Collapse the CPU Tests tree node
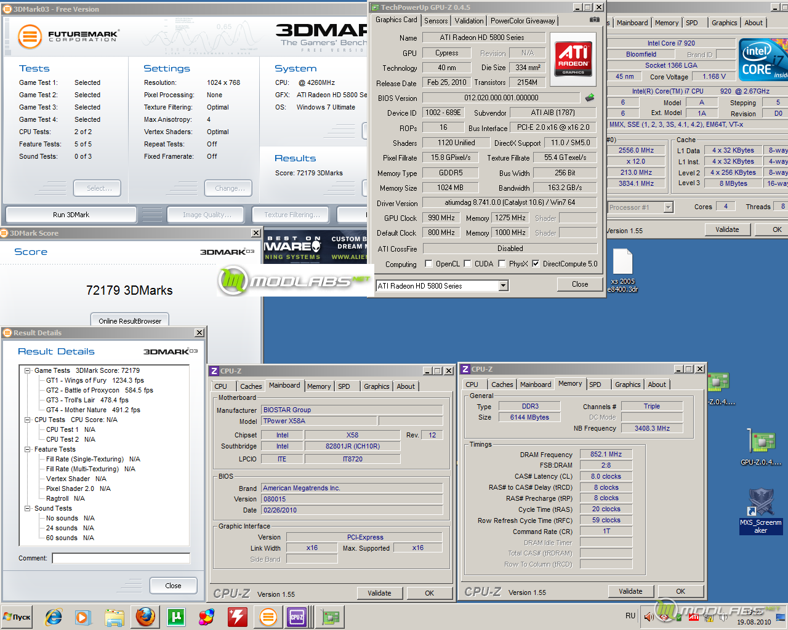The image size is (788, 630). pyautogui.click(x=28, y=420)
